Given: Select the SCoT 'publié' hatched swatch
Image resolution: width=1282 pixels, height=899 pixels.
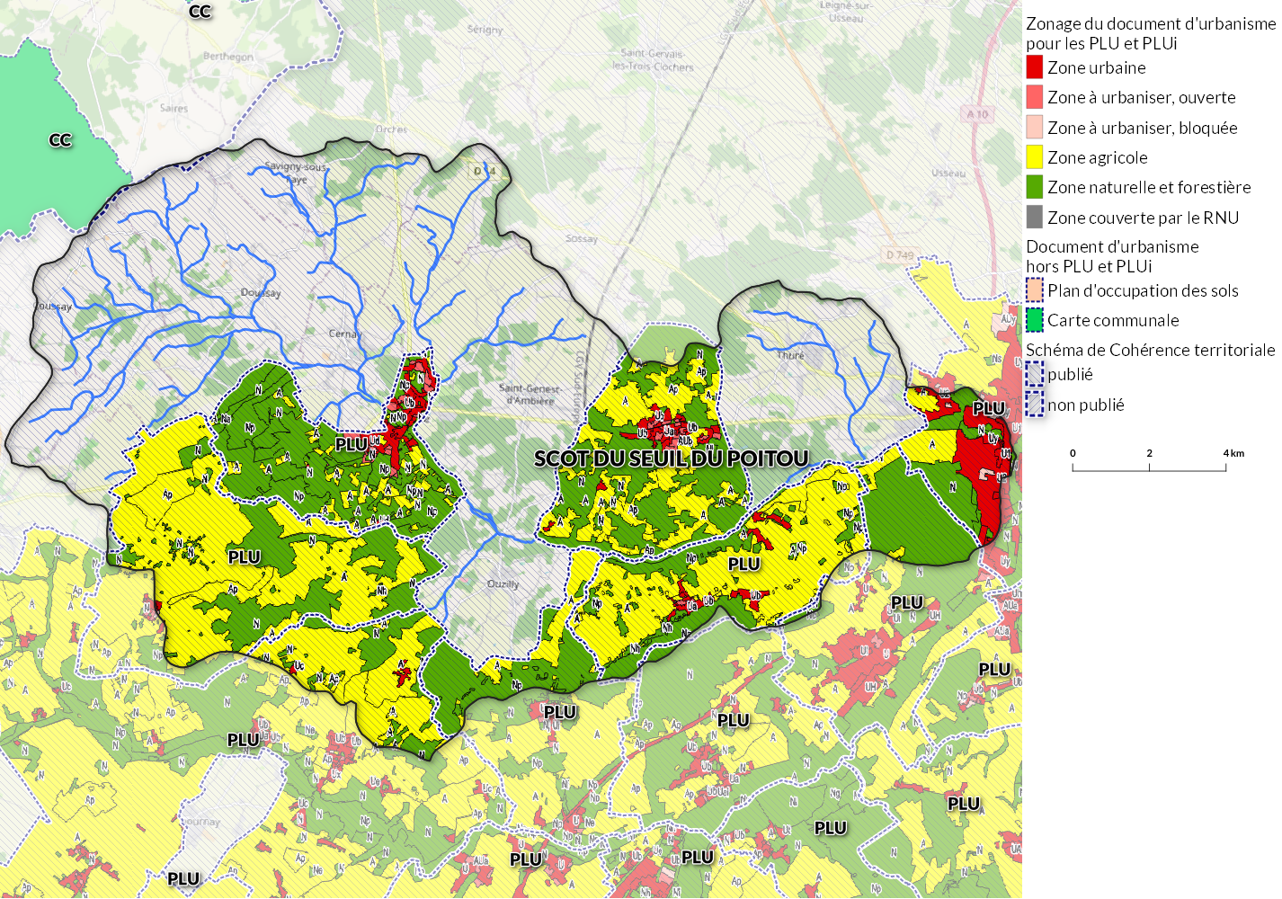Looking at the screenshot, I should [x=1035, y=374].
